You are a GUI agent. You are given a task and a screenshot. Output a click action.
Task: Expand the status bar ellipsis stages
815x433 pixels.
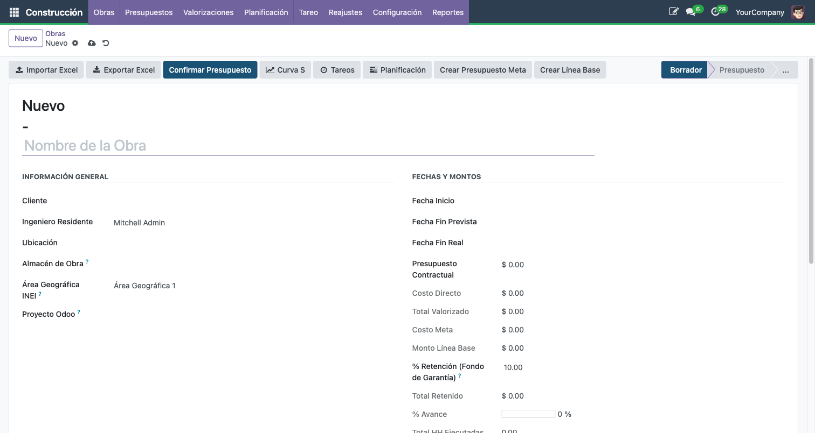click(785, 70)
